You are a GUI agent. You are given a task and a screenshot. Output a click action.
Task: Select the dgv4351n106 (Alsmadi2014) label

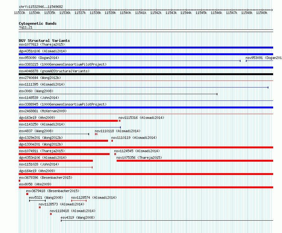(x=43, y=51)
